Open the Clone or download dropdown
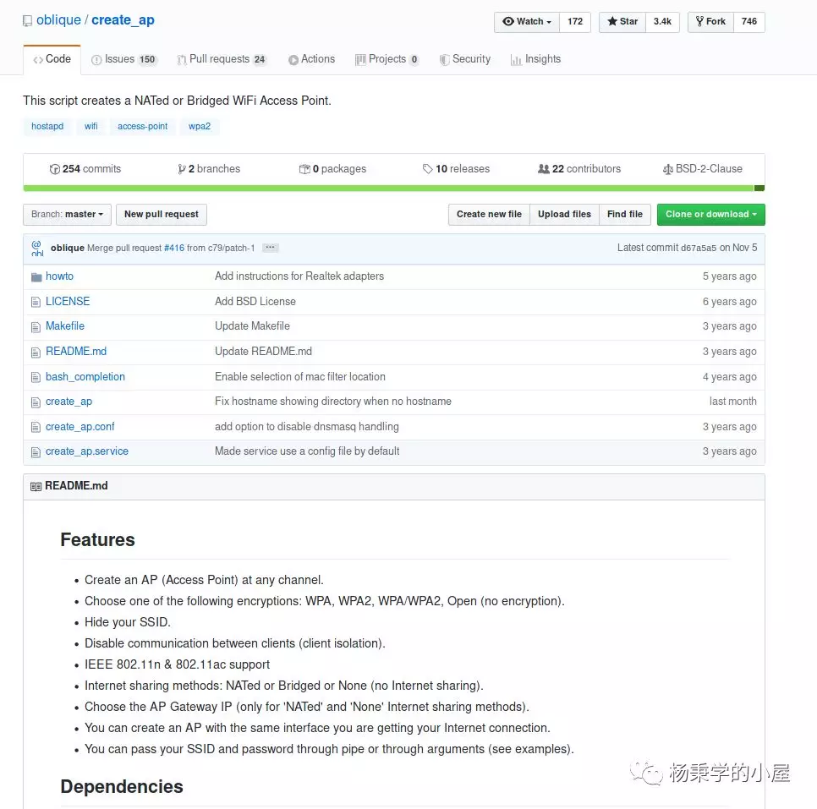The image size is (817, 809). (x=710, y=215)
